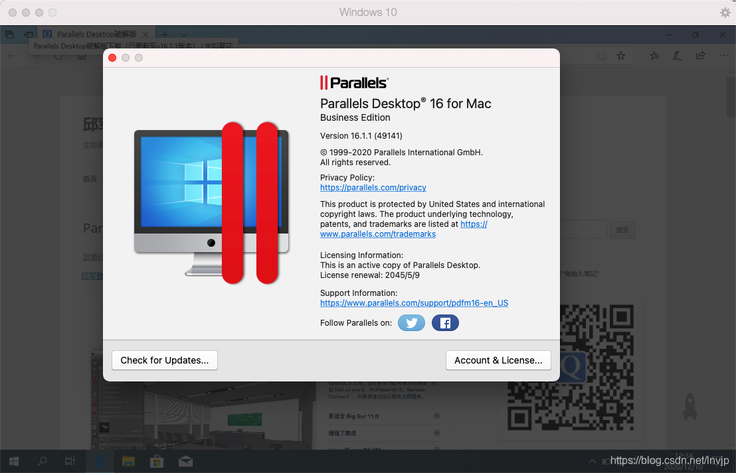Add page to favorites with star icon
This screenshot has width=736, height=473.
tap(620, 56)
